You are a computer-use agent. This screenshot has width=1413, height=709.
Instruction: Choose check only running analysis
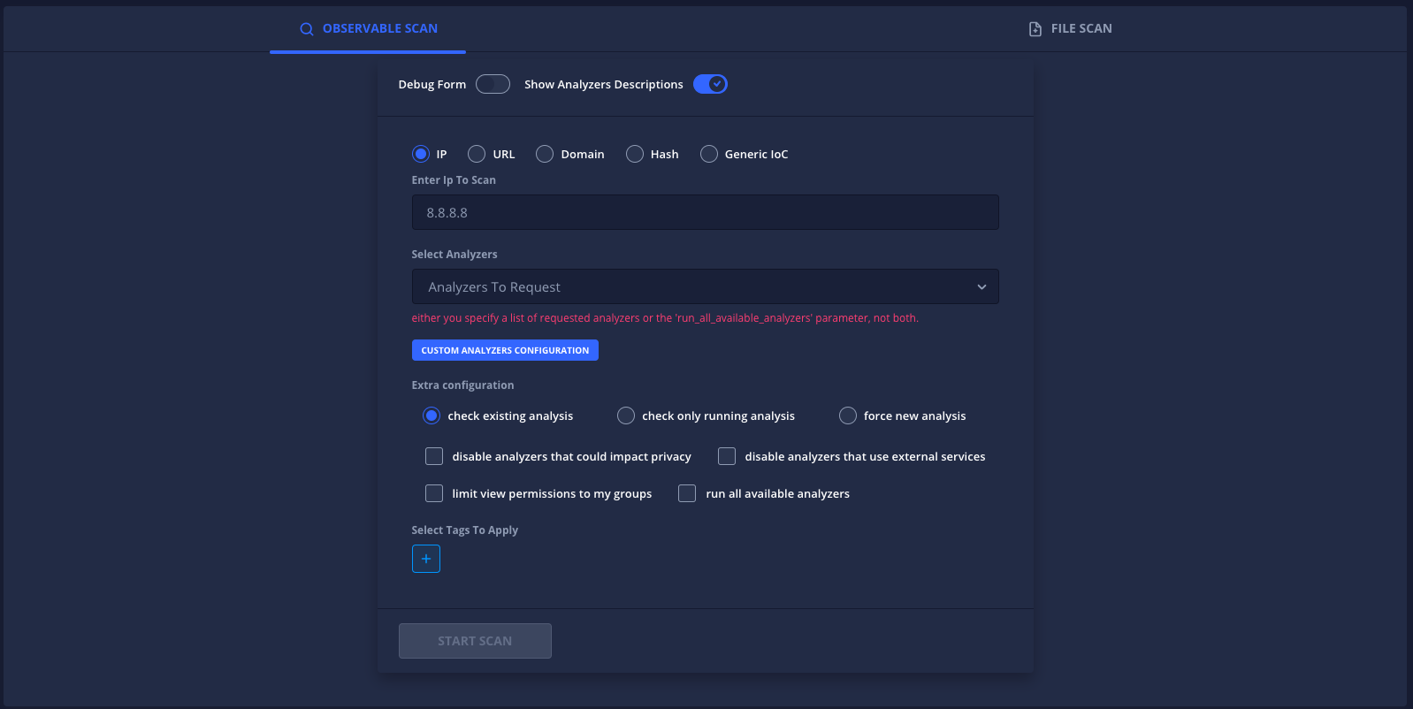pyautogui.click(x=626, y=415)
